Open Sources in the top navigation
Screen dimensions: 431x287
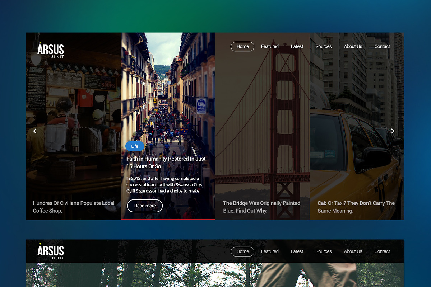click(x=324, y=47)
